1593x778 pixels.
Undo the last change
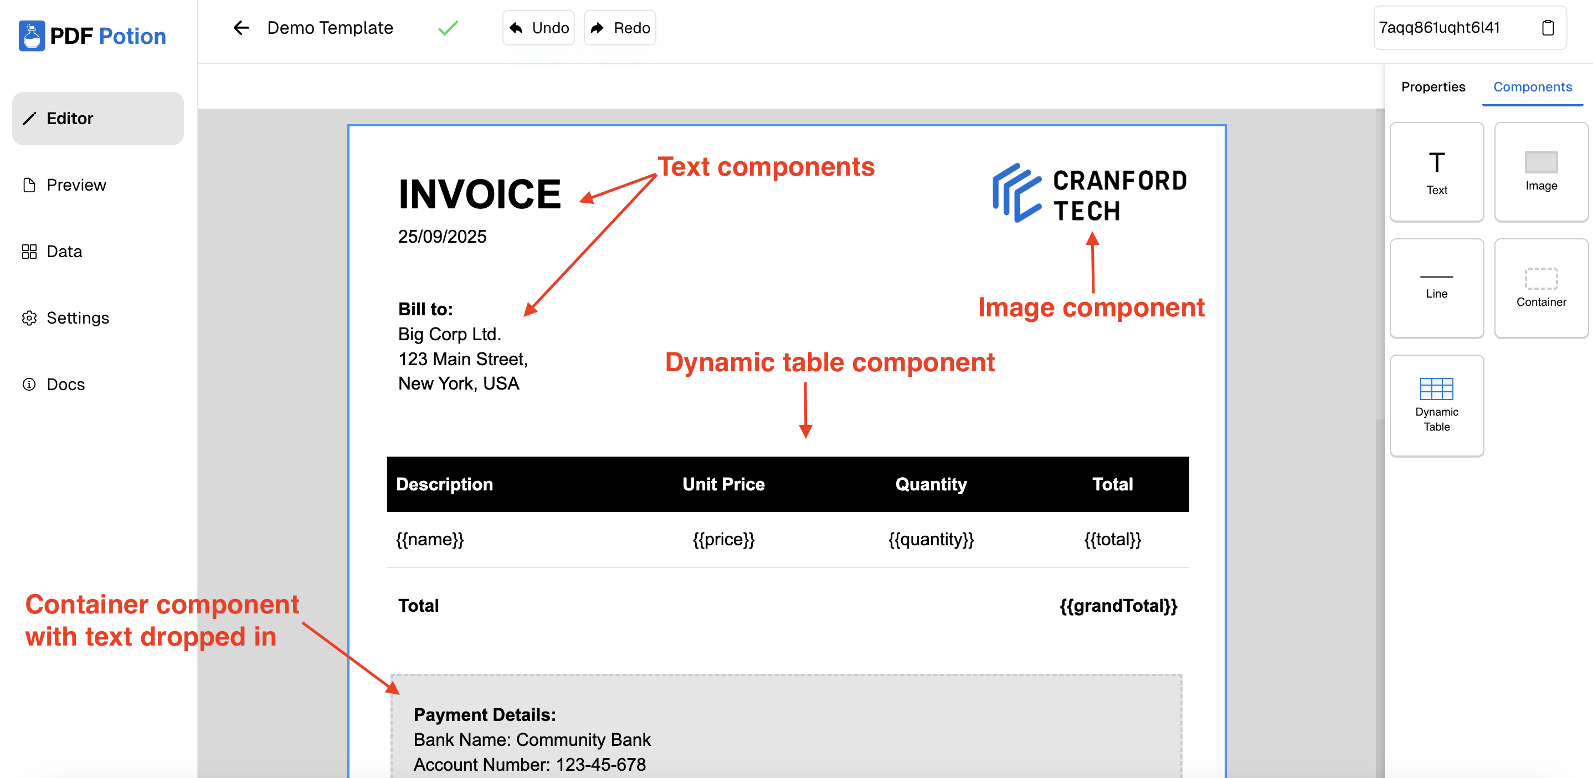(x=538, y=28)
